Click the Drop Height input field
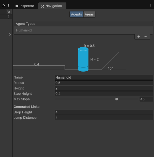 [x=104, y=112]
